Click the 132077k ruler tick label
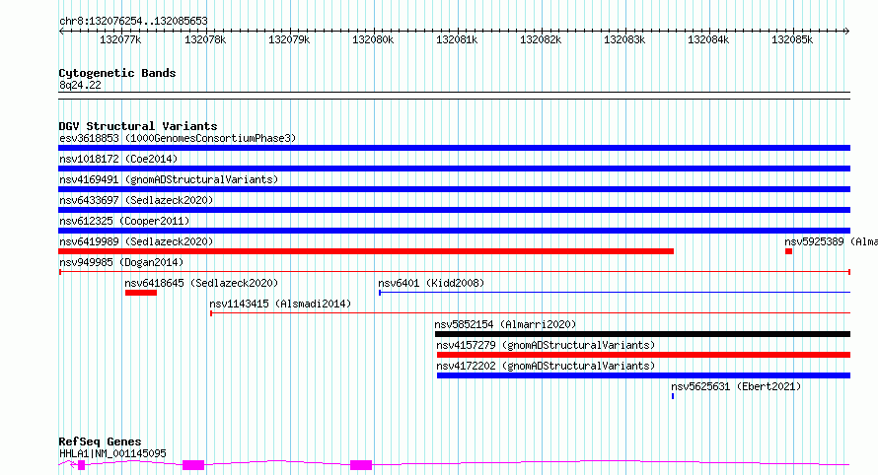This screenshot has height=475, width=878. click(120, 40)
